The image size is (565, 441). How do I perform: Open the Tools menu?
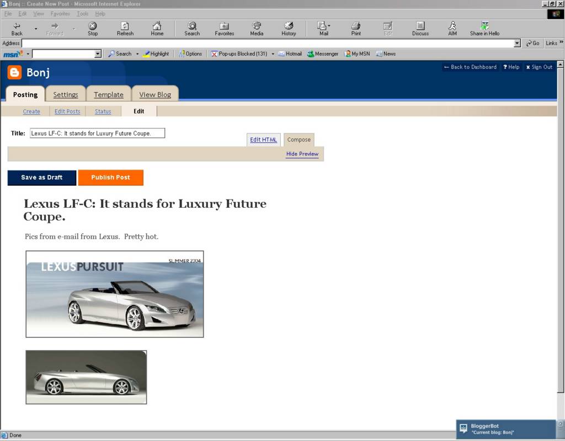(x=83, y=14)
